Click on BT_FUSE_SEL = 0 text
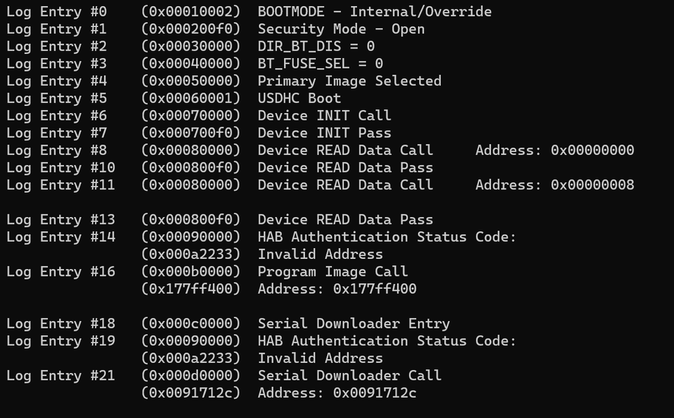Viewport: 674px width, 418px height. (x=320, y=63)
